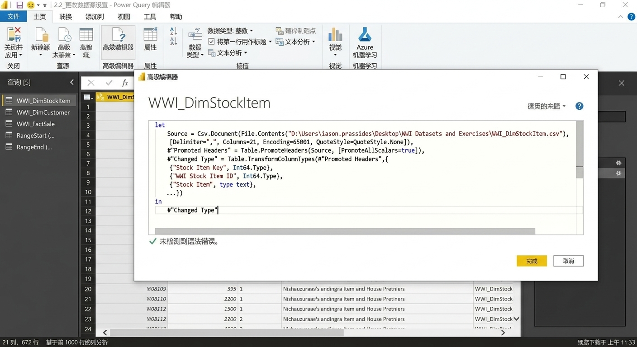Click the Cancel button in dialog
637x347 pixels.
click(x=568, y=261)
